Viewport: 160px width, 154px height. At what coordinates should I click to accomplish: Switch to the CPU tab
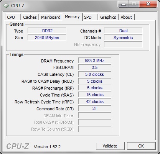tap(13, 17)
